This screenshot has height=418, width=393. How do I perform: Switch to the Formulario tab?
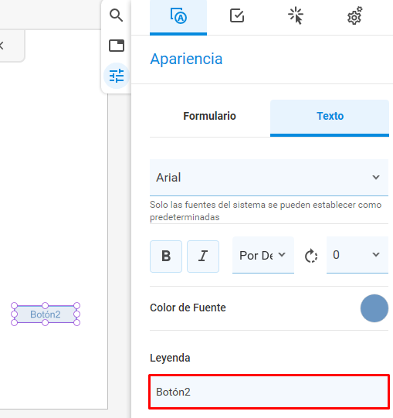tap(210, 117)
